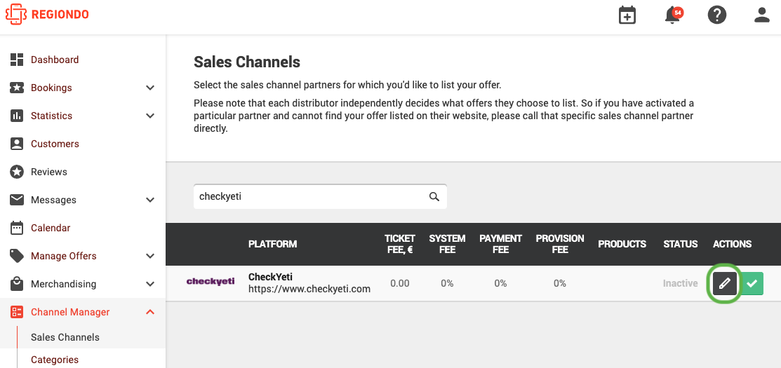Image resolution: width=781 pixels, height=368 pixels.
Task: Click the Merchandising shopping bag icon
Action: click(x=17, y=284)
